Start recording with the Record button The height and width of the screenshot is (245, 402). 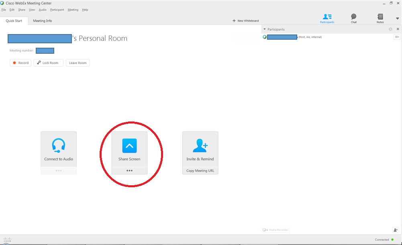(x=20, y=63)
